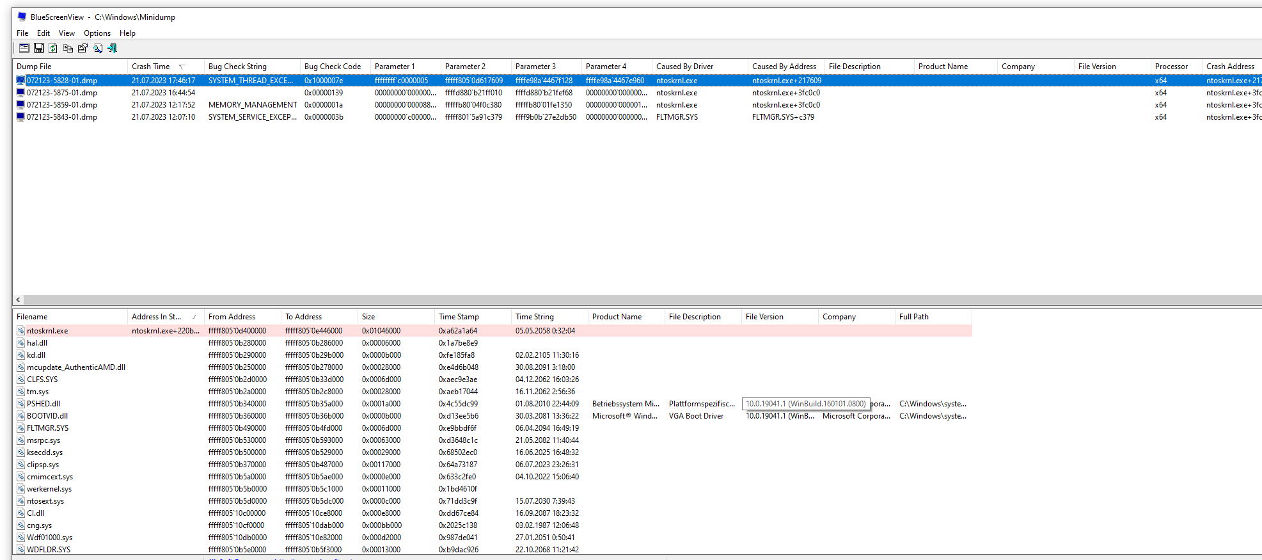
Task: Click the Processor column header
Action: (x=1177, y=67)
